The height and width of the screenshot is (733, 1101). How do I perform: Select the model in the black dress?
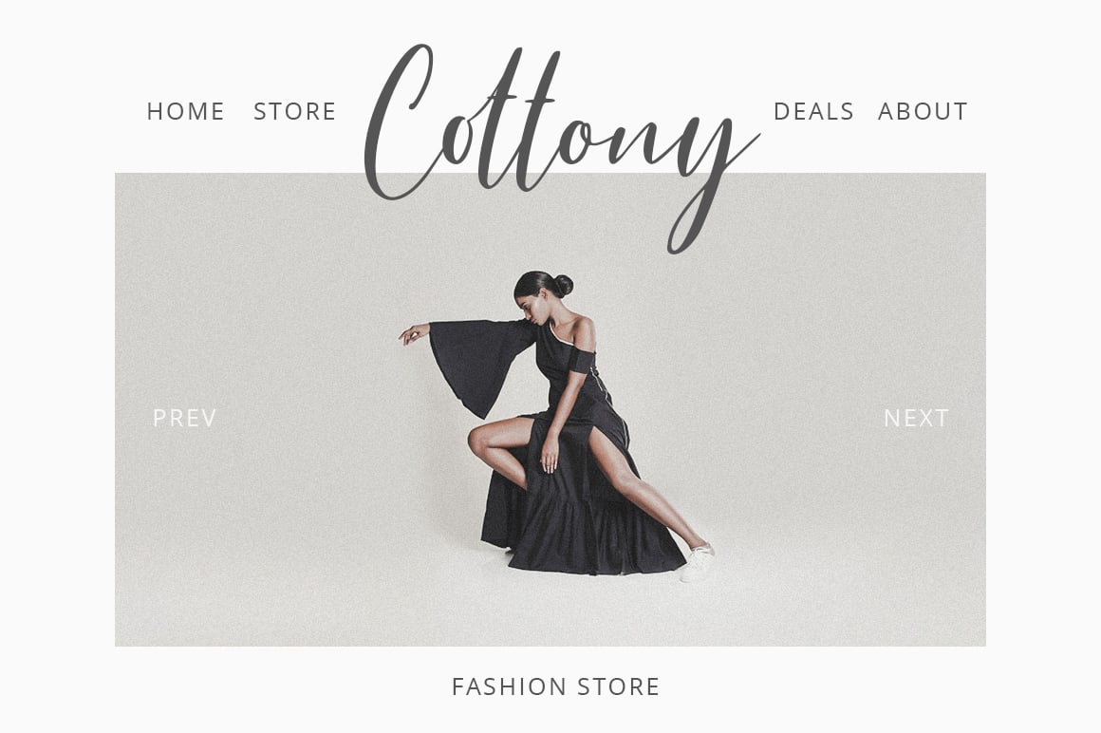click(557, 426)
